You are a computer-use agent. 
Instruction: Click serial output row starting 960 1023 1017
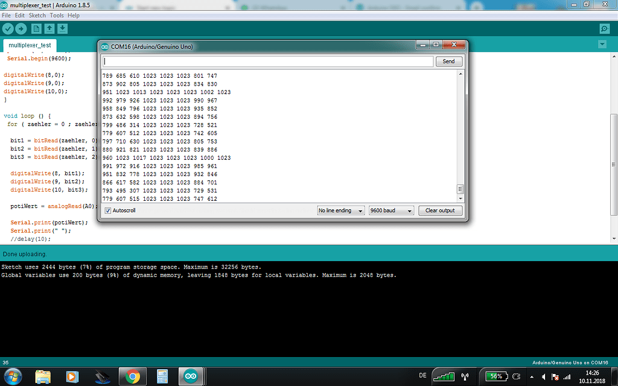coord(167,157)
